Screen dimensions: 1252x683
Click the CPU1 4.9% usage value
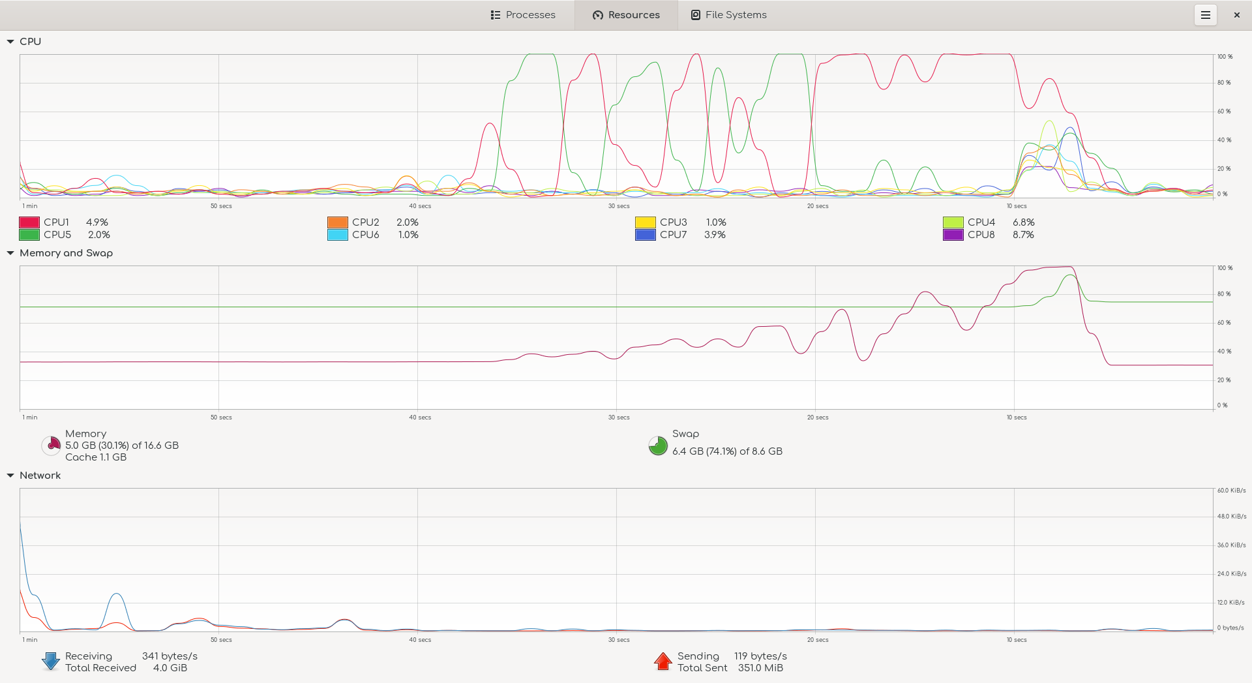(x=97, y=222)
